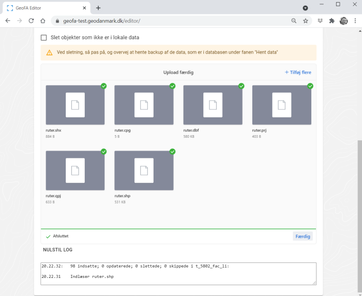Close the GeoFA Editor tab
The width and height of the screenshot is (362, 296).
pos(84,8)
